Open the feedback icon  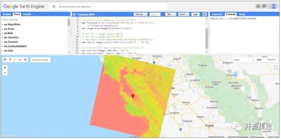pyautogui.click(x=264, y=6)
